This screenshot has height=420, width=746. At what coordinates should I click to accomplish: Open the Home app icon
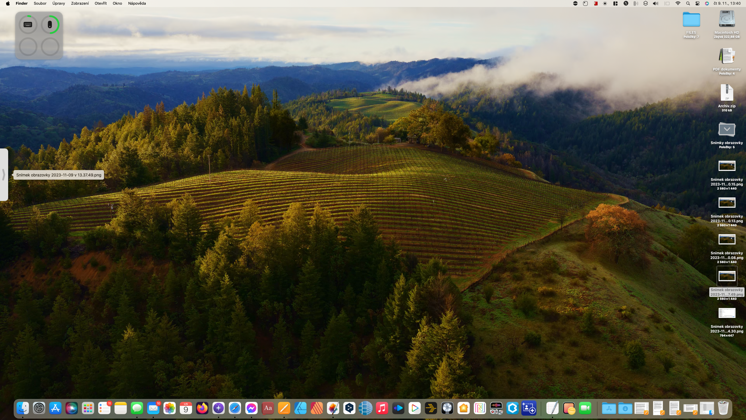tap(464, 408)
